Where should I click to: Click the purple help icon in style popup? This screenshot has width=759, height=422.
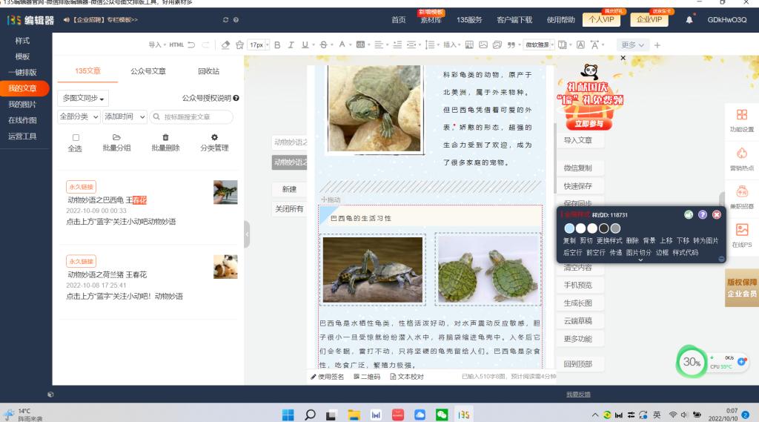coord(703,214)
